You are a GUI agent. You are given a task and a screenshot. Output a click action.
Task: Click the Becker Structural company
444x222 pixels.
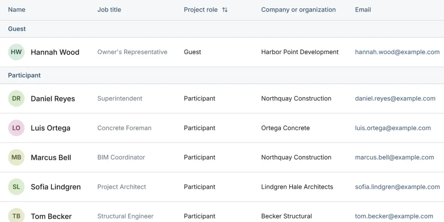pyautogui.click(x=287, y=216)
